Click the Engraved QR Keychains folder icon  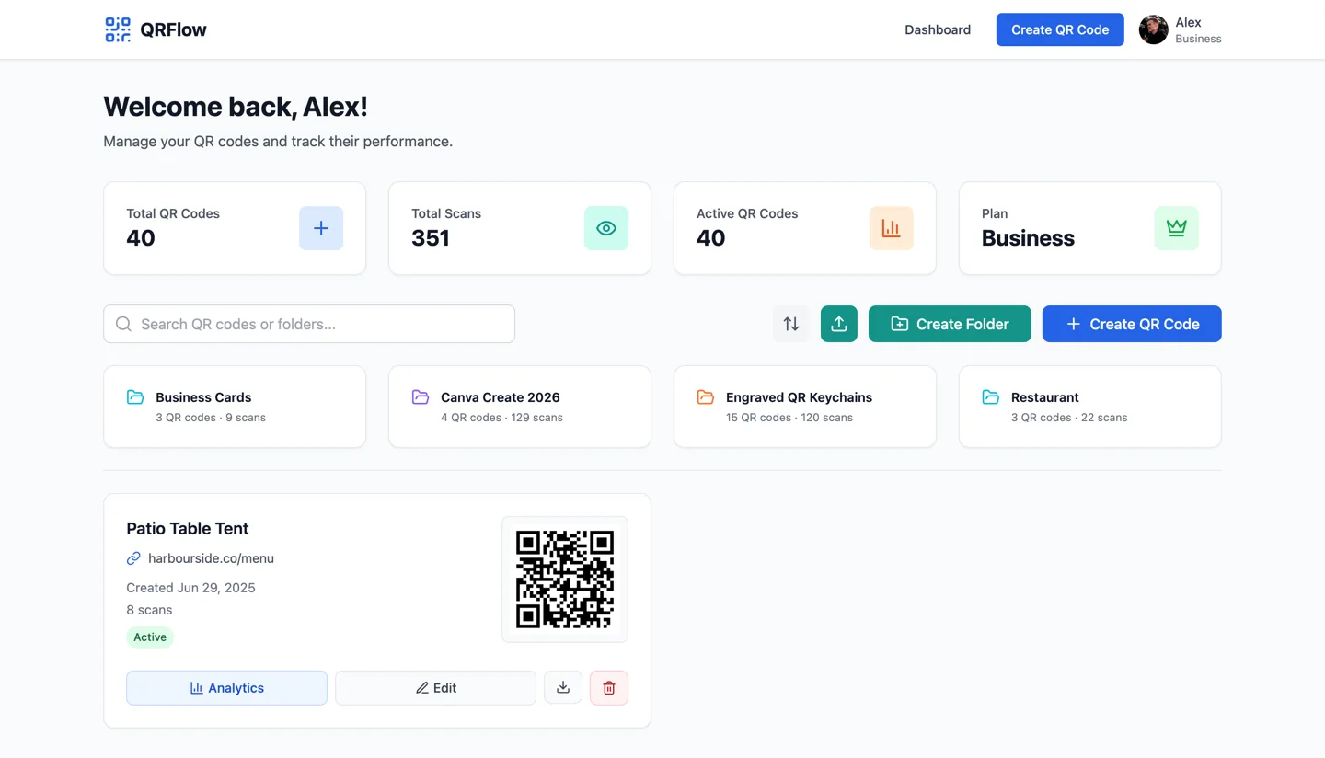click(706, 397)
